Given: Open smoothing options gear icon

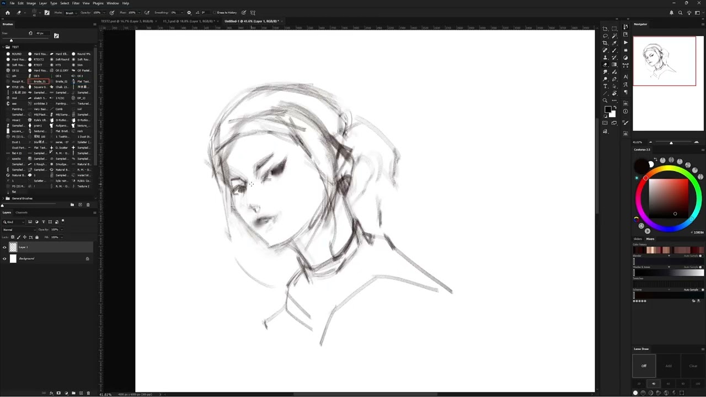Looking at the screenshot, I should coord(189,12).
